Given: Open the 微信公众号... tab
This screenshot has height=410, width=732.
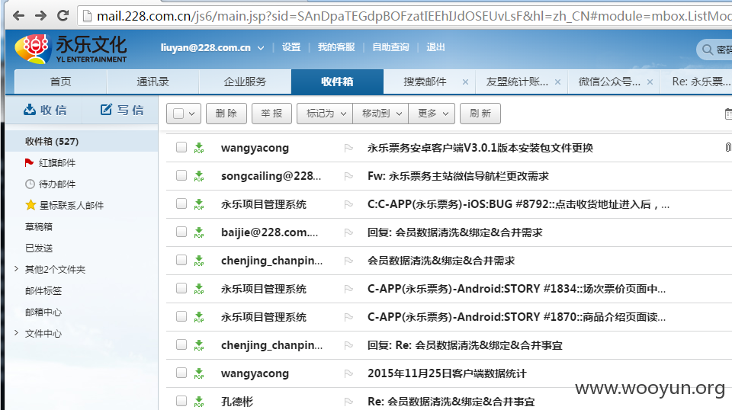Looking at the screenshot, I should click(x=609, y=82).
